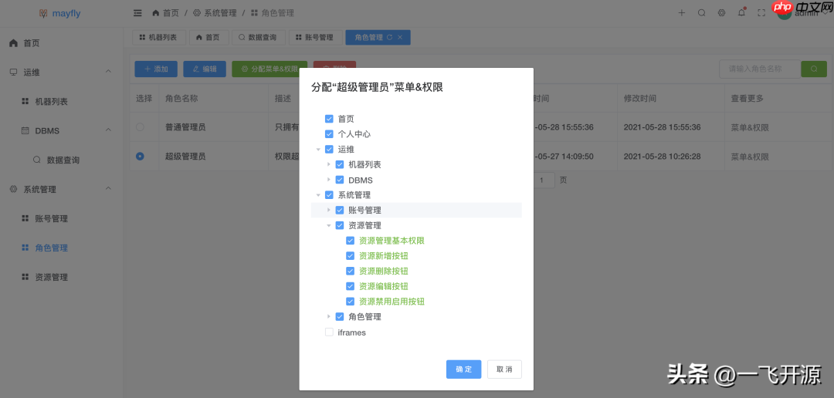Open the search icon in top bar

(x=701, y=13)
